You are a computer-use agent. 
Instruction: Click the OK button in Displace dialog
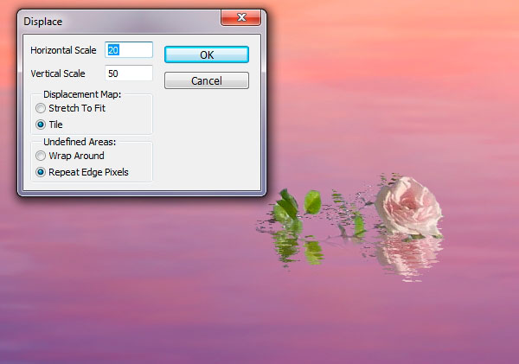207,54
